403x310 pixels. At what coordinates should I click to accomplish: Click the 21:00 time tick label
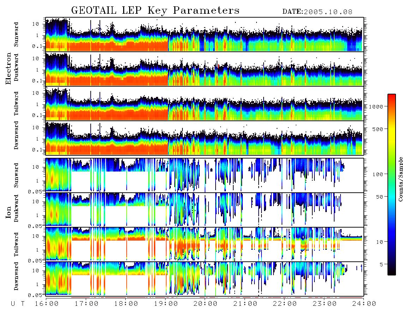[x=245, y=304]
